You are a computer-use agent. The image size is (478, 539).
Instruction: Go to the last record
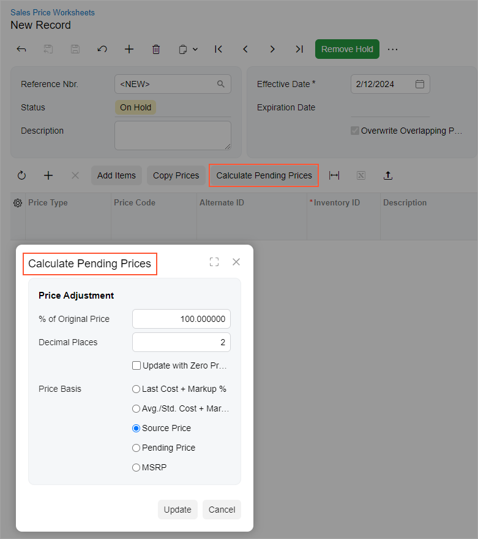(299, 49)
